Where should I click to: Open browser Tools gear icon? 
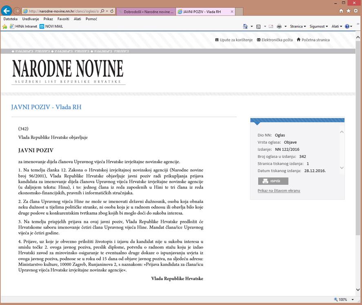tap(356, 11)
